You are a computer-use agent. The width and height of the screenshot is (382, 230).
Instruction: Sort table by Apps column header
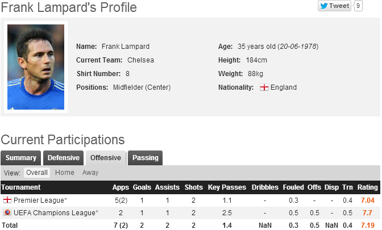coord(121,187)
